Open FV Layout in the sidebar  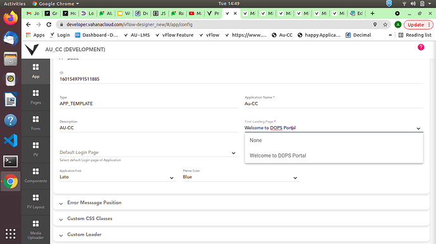[35, 202]
